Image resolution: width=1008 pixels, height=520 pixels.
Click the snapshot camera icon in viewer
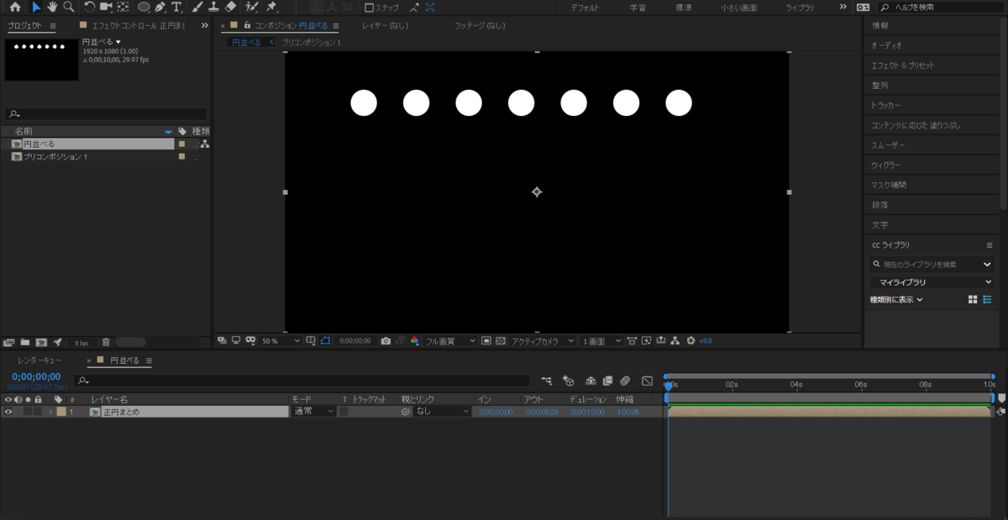386,341
